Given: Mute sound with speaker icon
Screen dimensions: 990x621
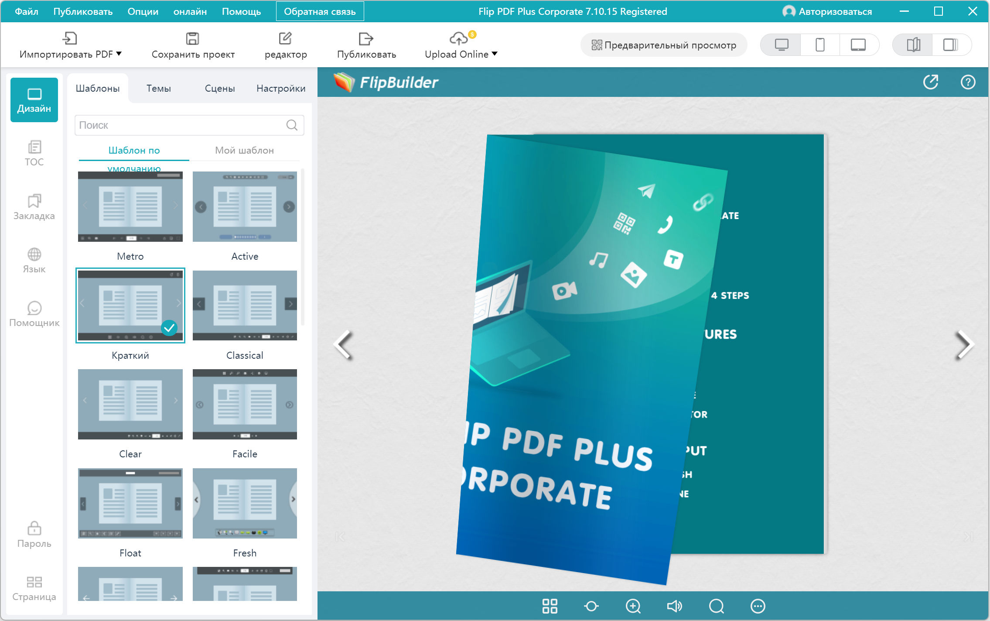Looking at the screenshot, I should pyautogui.click(x=674, y=606).
